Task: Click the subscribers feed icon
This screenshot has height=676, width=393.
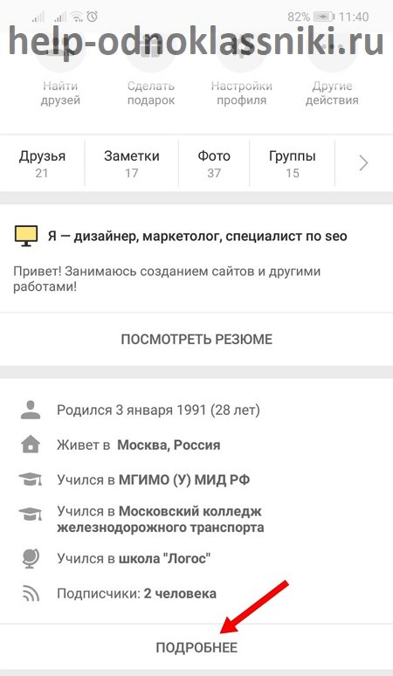Action: click(31, 594)
